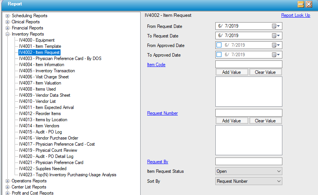Image resolution: width=318 pixels, height=195 pixels.
Task: Expand Financial Reports node
Action: point(8,28)
